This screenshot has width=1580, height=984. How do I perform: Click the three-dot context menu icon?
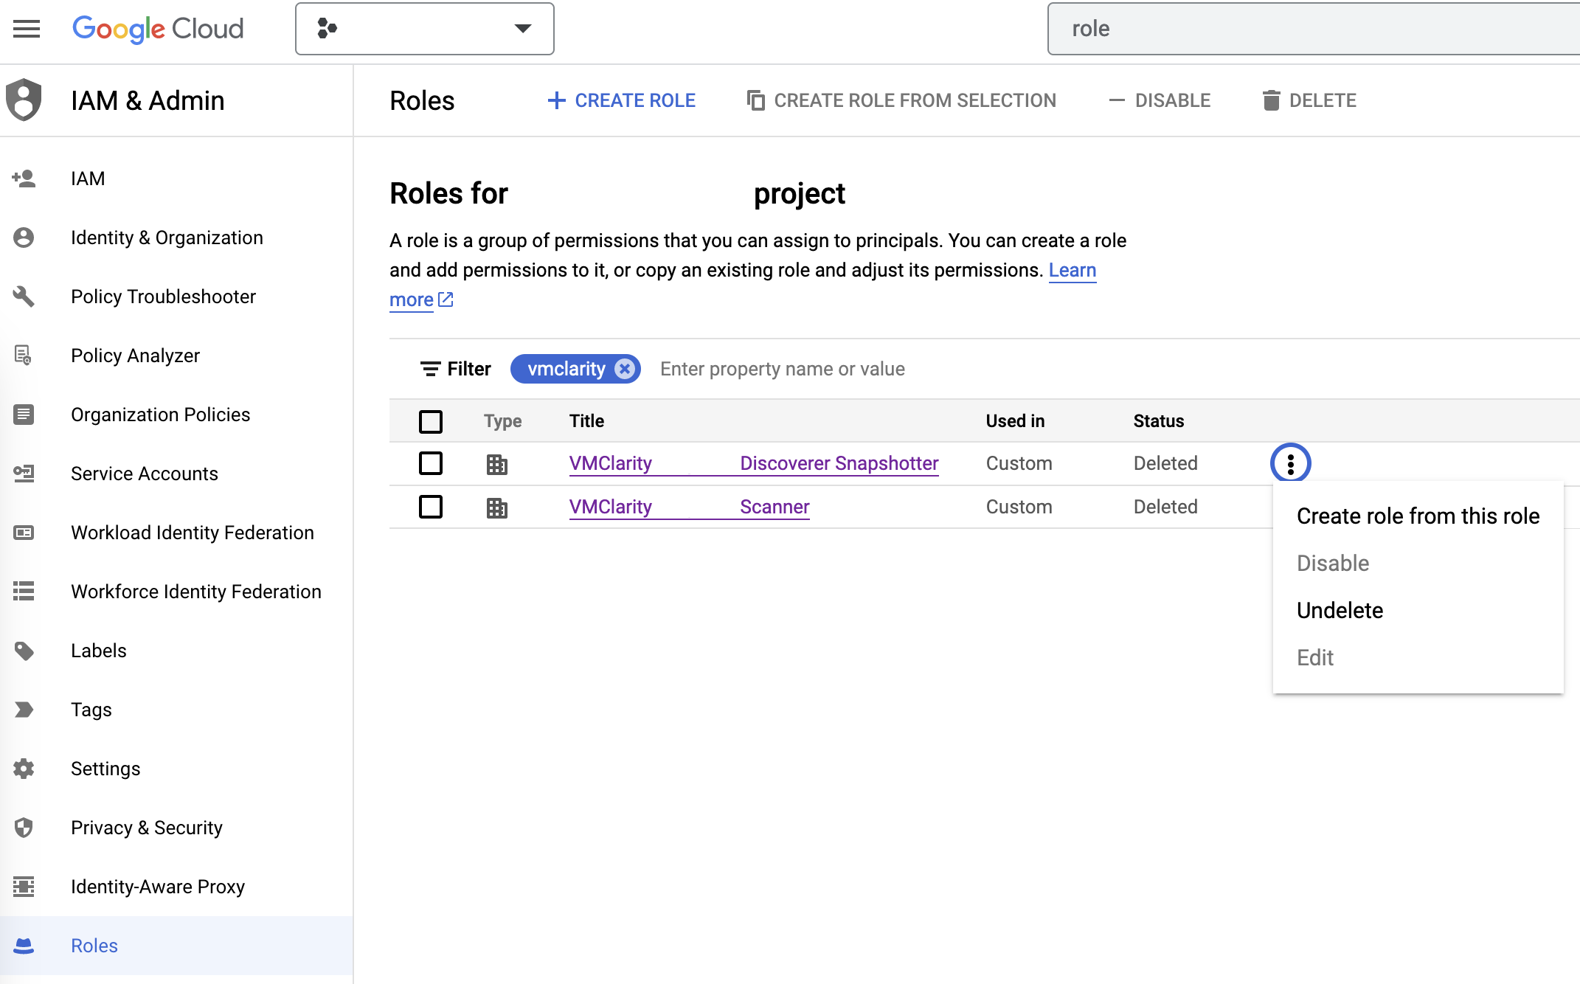coord(1291,462)
